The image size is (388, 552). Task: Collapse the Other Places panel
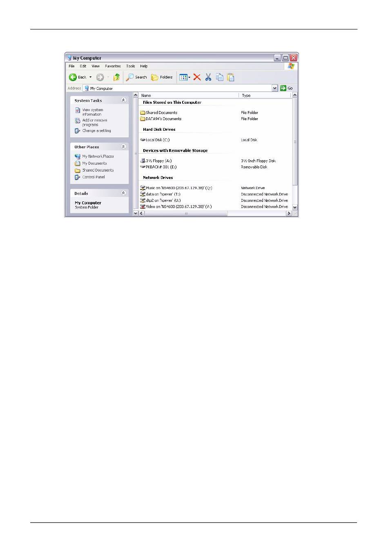point(123,147)
